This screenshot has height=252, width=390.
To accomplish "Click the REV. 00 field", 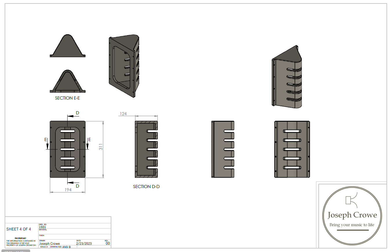I will [108, 244].
